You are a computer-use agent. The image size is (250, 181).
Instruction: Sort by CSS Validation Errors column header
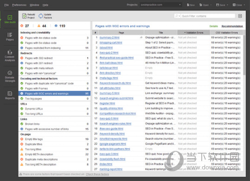click(x=226, y=32)
